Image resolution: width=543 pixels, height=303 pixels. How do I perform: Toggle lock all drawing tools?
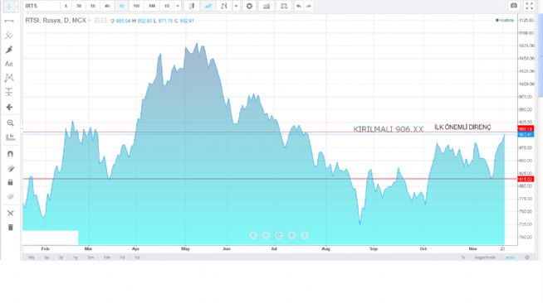coord(11,182)
